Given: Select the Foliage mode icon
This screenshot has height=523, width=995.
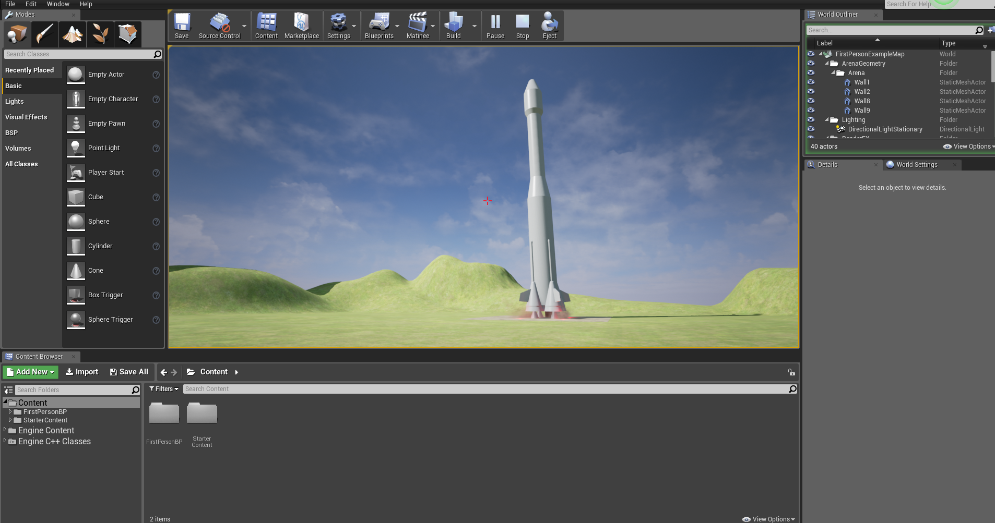Looking at the screenshot, I should pos(100,34).
